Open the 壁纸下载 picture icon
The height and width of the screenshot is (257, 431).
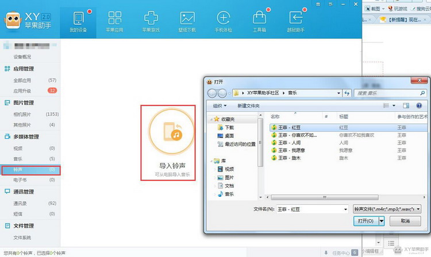[187, 18]
